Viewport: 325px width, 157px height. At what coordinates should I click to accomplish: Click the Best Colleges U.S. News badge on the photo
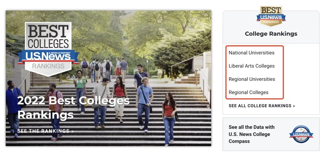pos(48,48)
